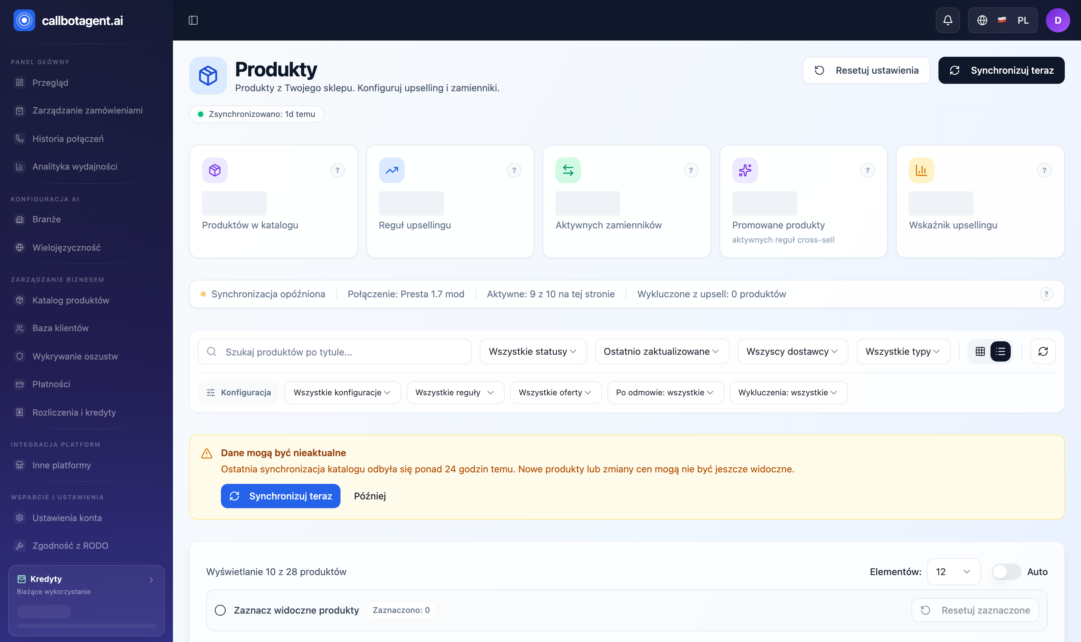This screenshot has height=642, width=1081.
Task: Select Zaznacz widoczne produkty radio
Action: coord(221,611)
